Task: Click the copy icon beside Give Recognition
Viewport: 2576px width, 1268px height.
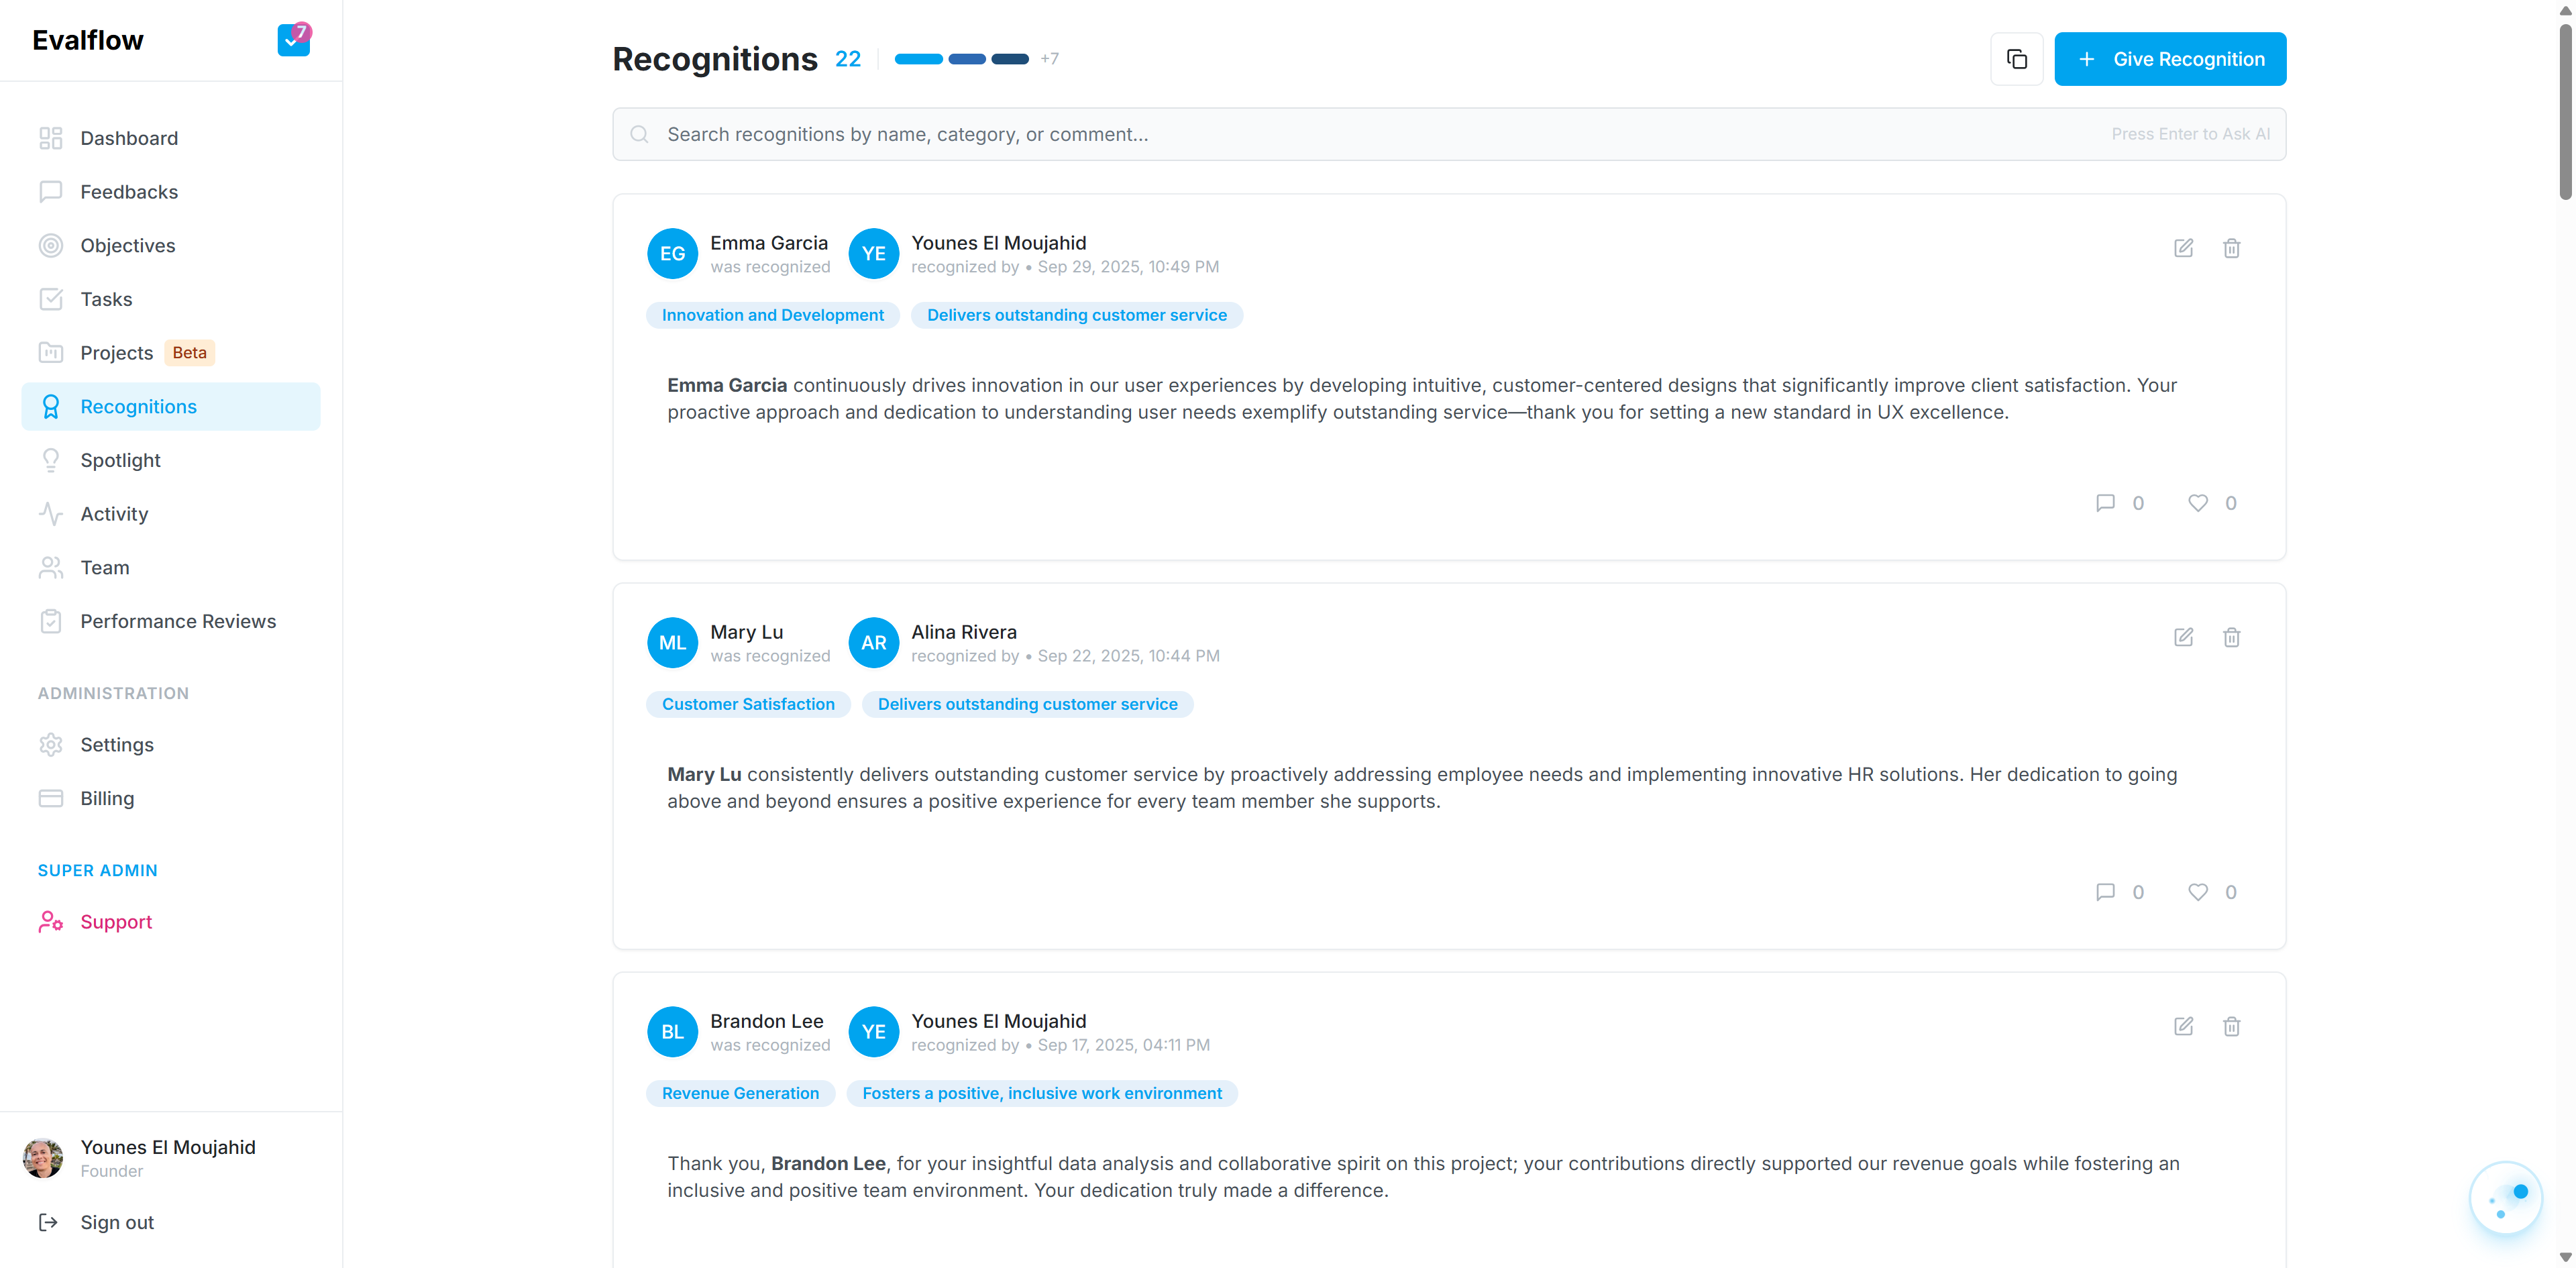Action: coord(2016,59)
